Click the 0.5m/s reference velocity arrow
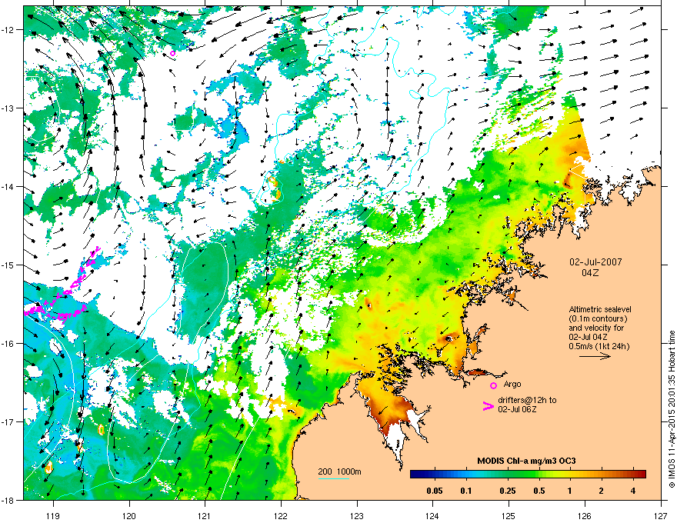Screen dimensions: 677x523 tap(595, 356)
